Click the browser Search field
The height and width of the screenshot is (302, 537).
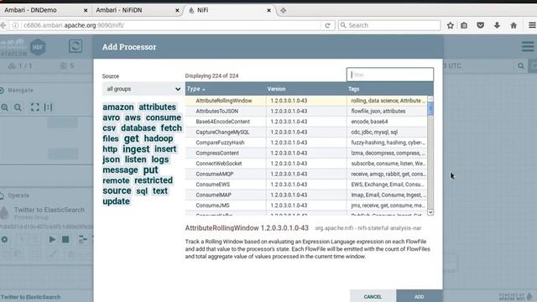[389, 25]
